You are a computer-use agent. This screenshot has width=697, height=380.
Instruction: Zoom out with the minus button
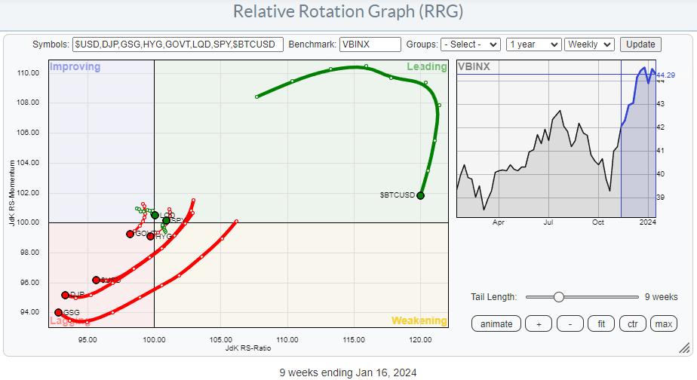(570, 323)
